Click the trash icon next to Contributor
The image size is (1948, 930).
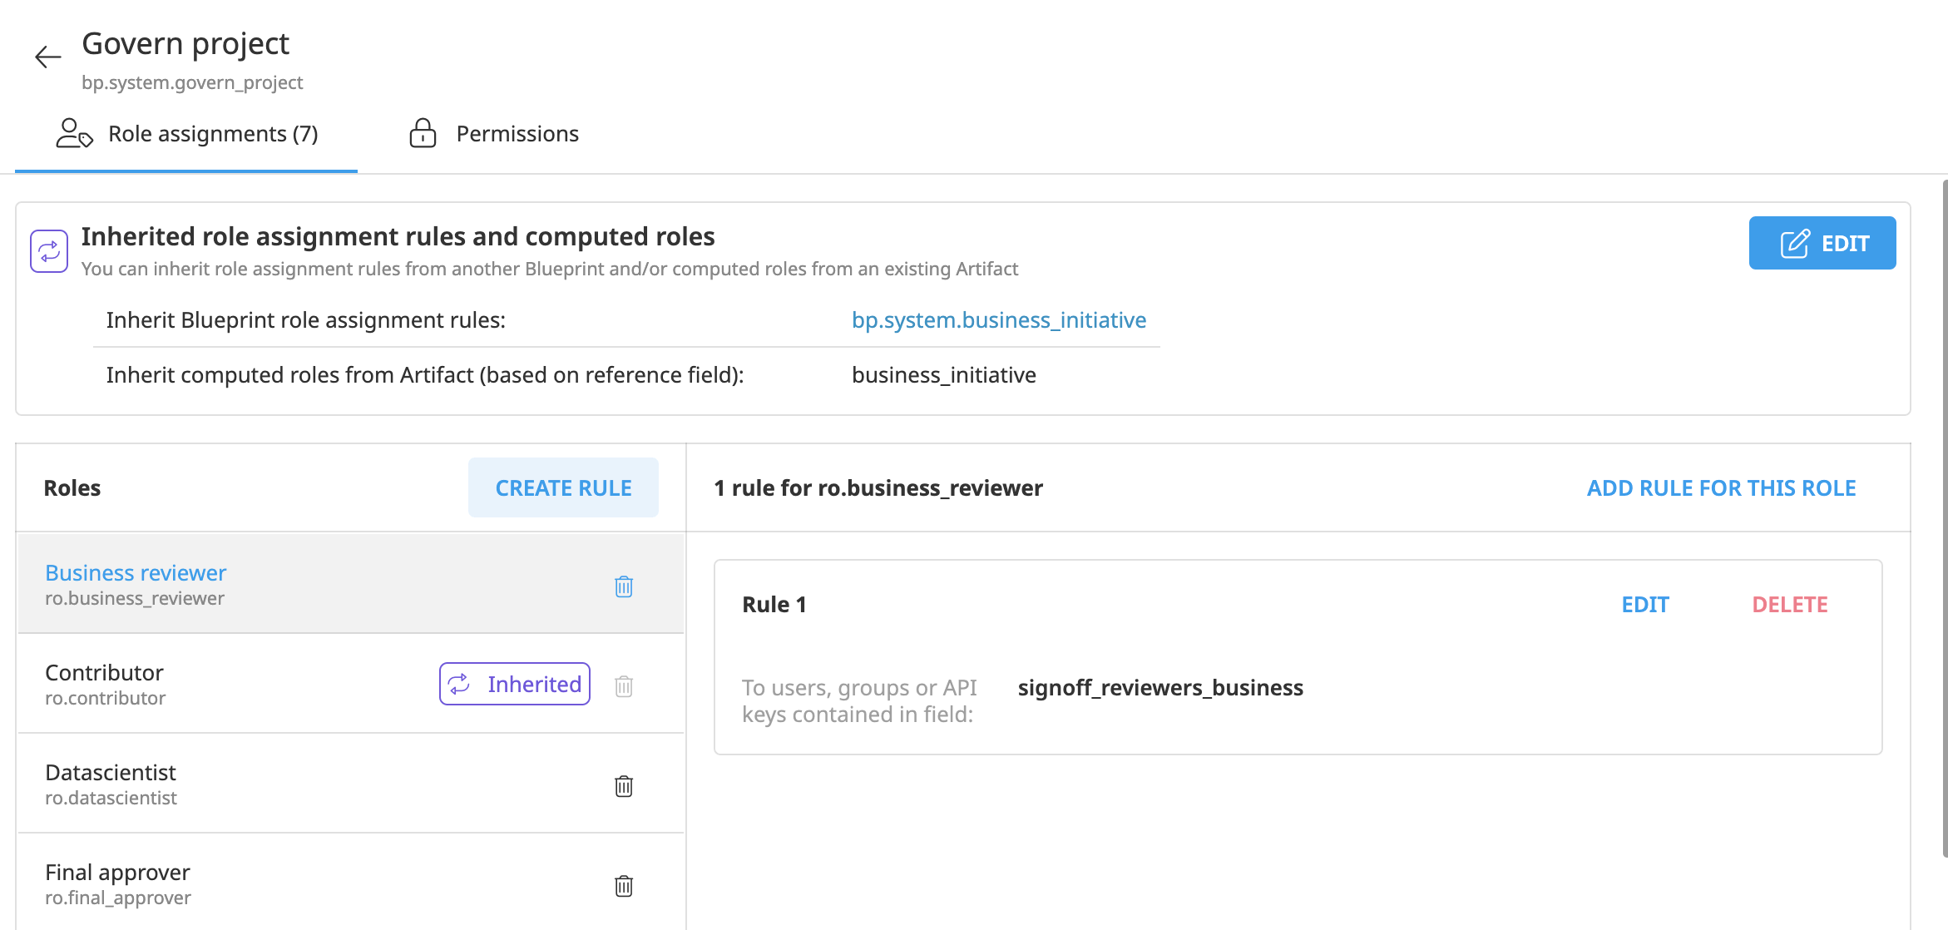tap(623, 685)
